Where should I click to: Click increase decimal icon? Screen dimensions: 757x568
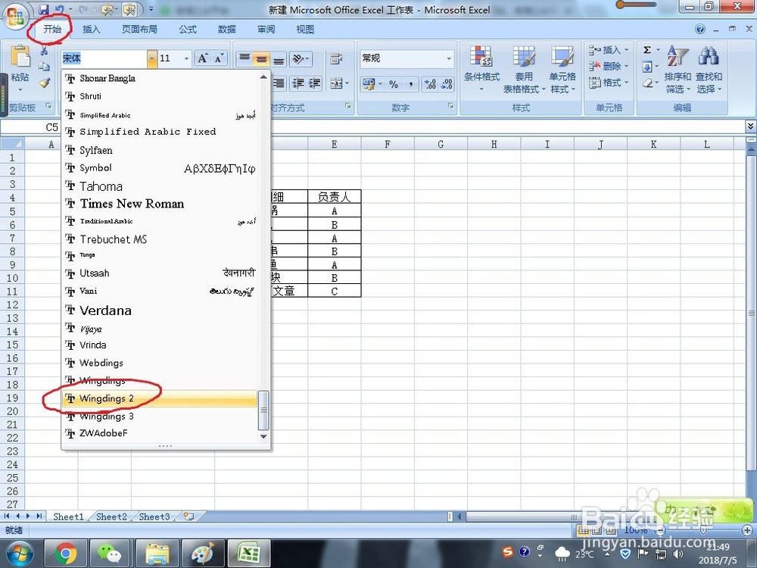pyautogui.click(x=430, y=84)
